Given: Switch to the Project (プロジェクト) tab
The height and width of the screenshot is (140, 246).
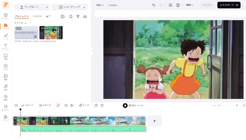Looking at the screenshot, I should 22,16.
